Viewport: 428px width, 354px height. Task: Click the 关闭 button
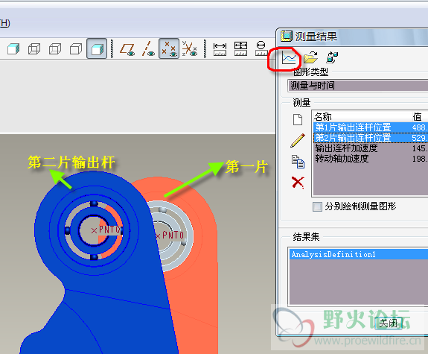389,323
